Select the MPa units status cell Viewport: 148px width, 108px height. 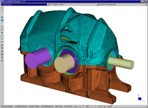(x=88, y=106)
